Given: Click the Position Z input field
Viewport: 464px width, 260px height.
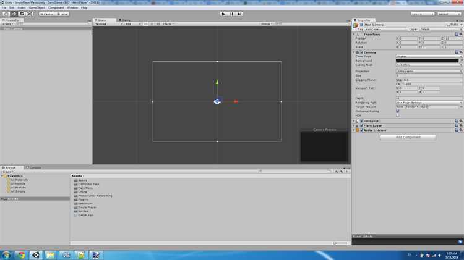Looking at the screenshot, I should click(453, 38).
